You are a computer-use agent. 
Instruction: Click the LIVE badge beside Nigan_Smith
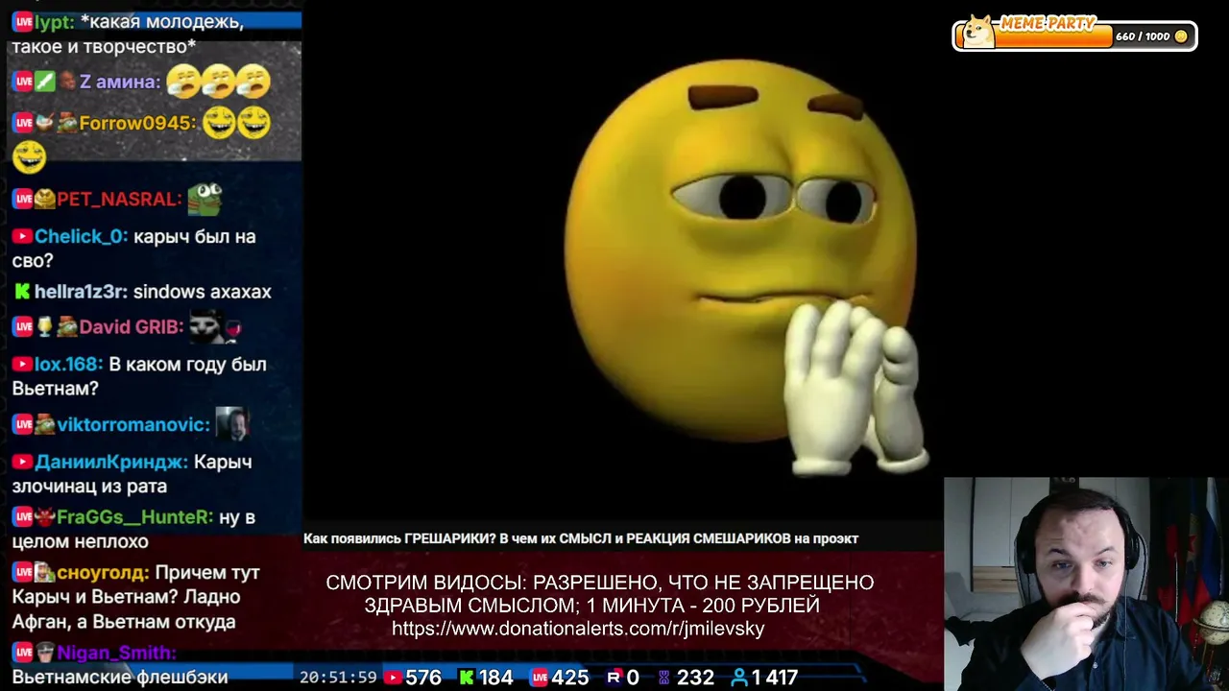pyautogui.click(x=22, y=653)
